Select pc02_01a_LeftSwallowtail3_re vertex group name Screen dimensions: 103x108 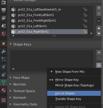[39, 9]
